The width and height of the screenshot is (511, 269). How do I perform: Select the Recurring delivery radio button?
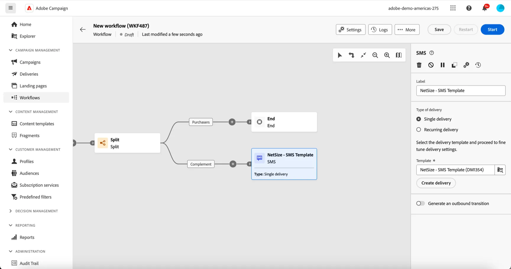point(419,130)
